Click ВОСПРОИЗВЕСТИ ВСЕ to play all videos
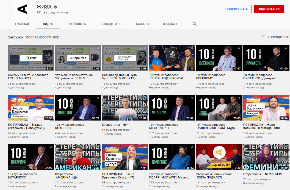 pyautogui.click(x=43, y=37)
